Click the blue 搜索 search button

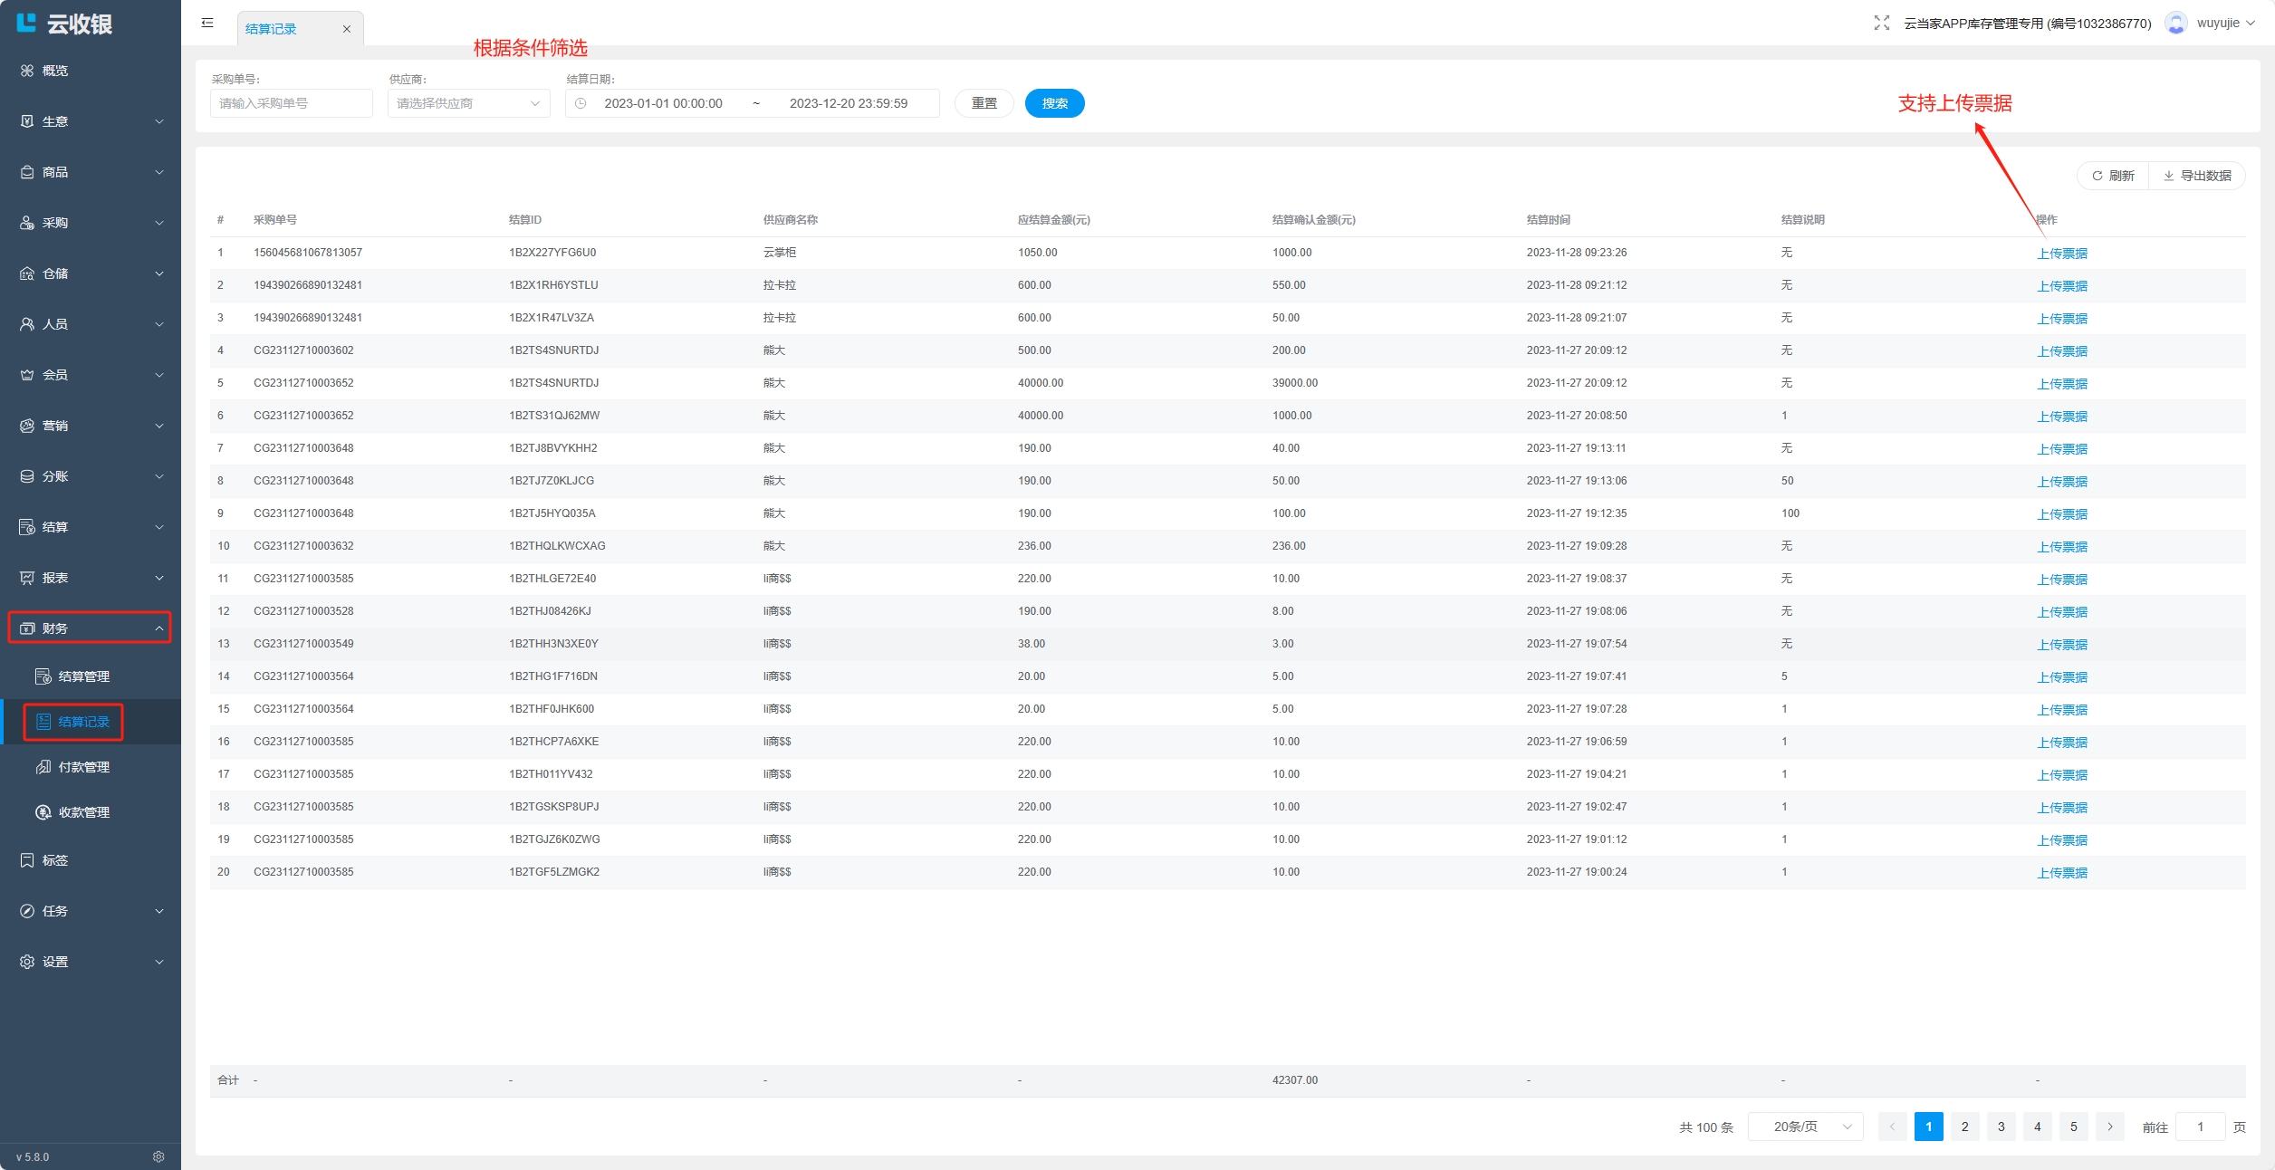pyautogui.click(x=1054, y=103)
